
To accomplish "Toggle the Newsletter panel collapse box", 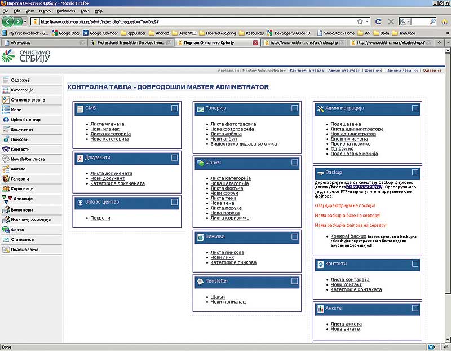I will tap(294, 280).
